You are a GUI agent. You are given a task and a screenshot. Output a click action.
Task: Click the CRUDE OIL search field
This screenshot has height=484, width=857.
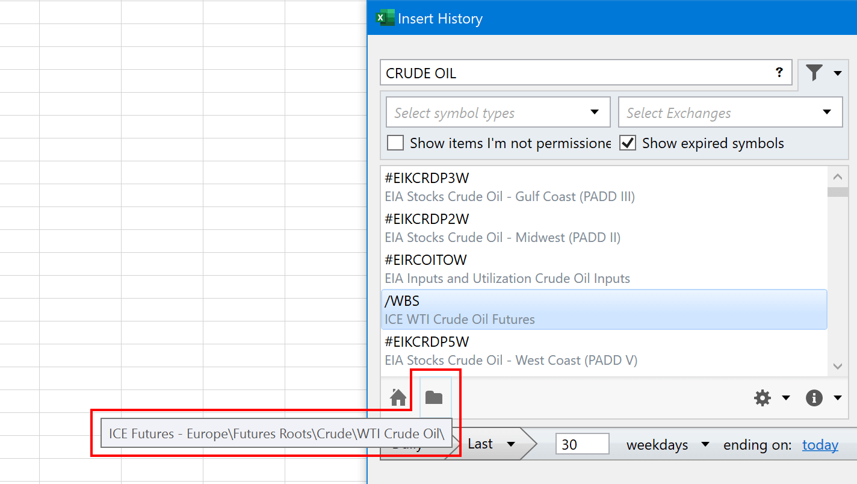(x=586, y=73)
